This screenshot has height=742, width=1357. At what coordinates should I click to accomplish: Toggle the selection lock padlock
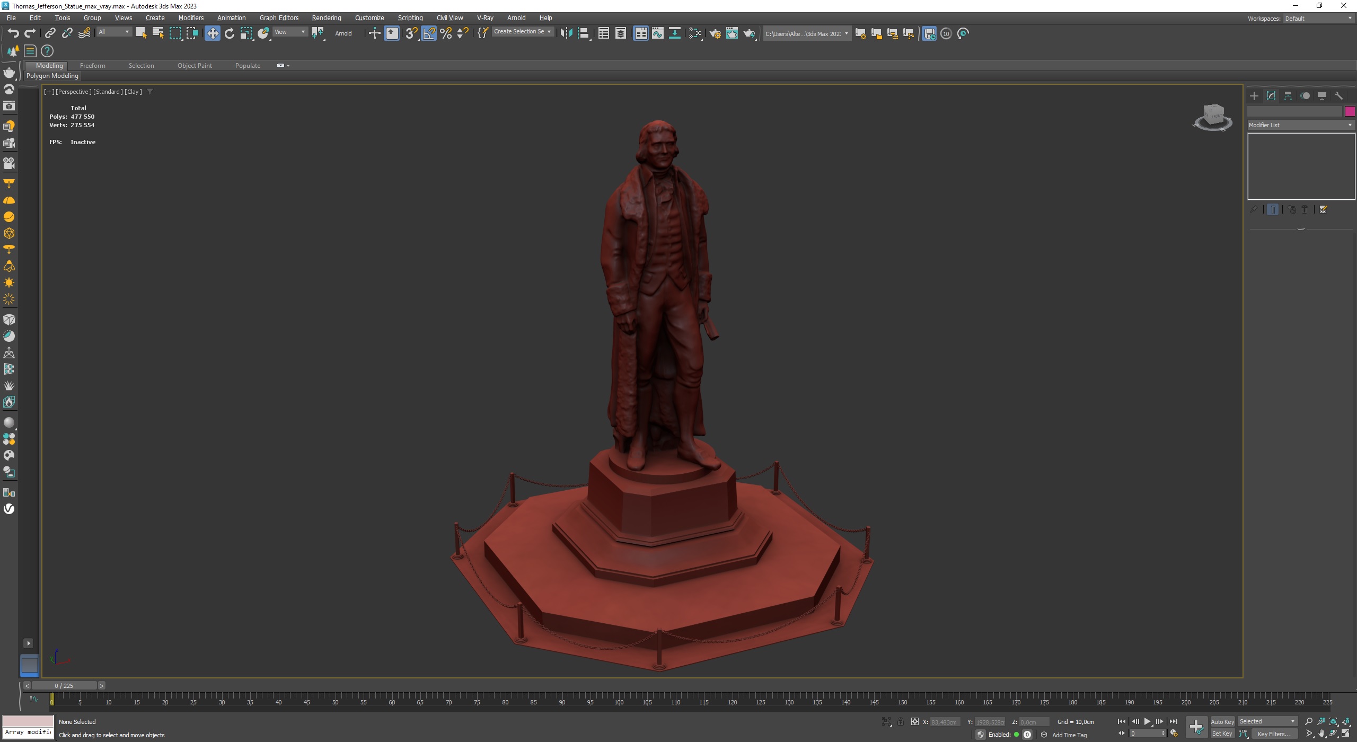click(900, 722)
